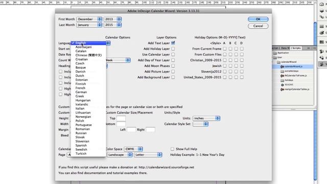
Task: Enable the Add Background Layer checkbox
Action: 173,77
